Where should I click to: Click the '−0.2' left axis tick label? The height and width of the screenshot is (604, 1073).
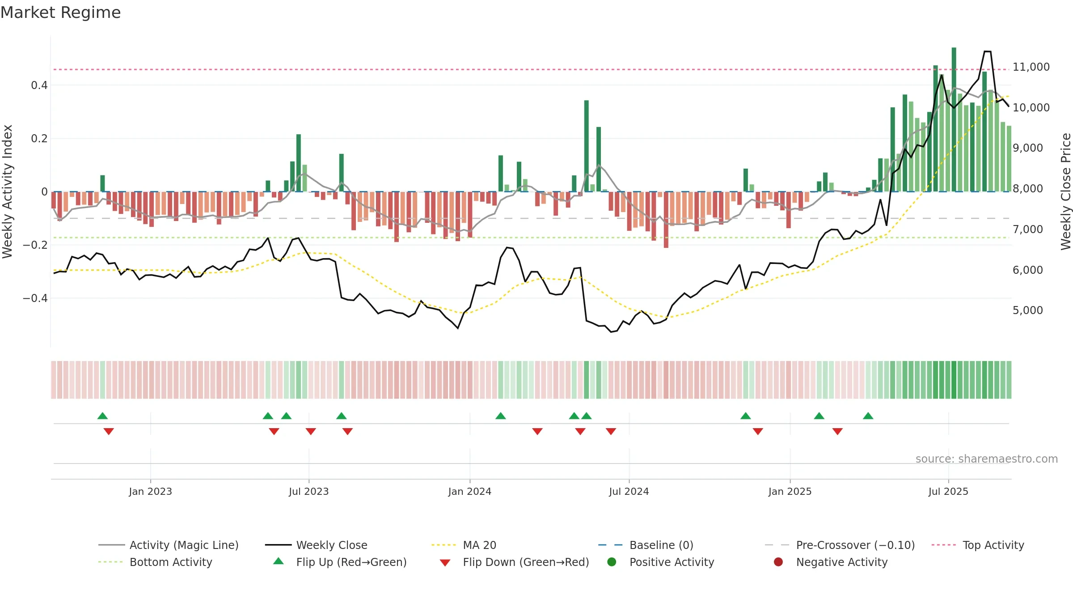coord(35,245)
